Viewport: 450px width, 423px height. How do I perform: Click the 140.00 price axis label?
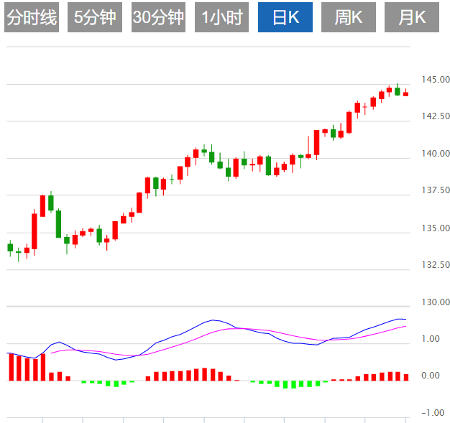tap(436, 154)
